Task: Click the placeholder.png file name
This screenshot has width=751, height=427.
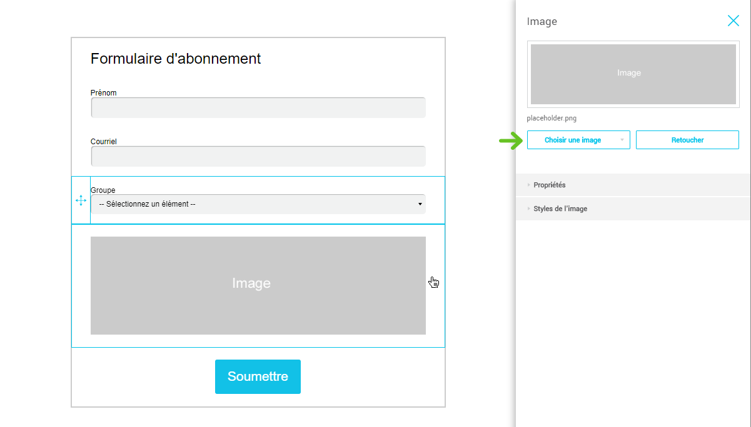Action: (x=552, y=118)
